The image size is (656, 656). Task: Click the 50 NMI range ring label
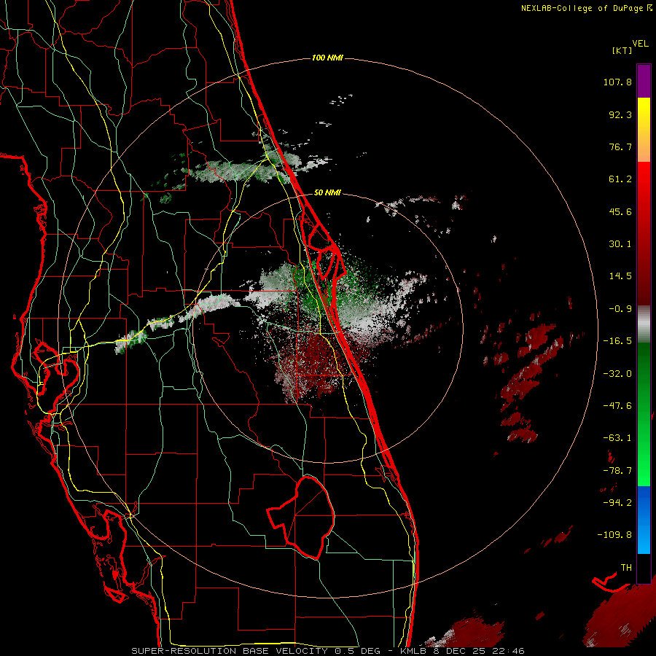(327, 192)
